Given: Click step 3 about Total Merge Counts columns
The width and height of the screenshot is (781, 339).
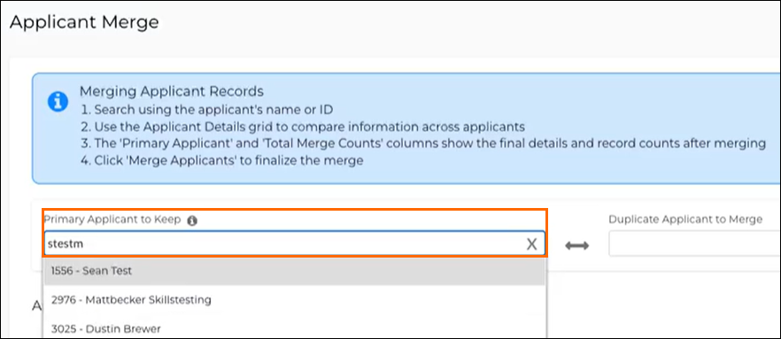Looking at the screenshot, I should click(422, 143).
